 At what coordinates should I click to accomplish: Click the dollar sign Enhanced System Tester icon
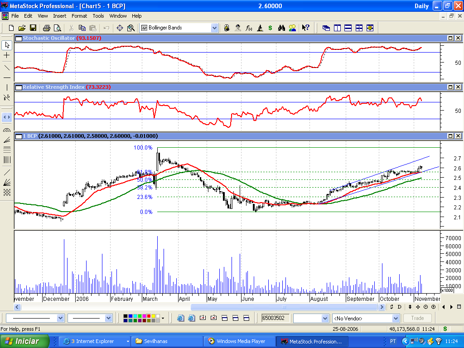tap(270, 28)
